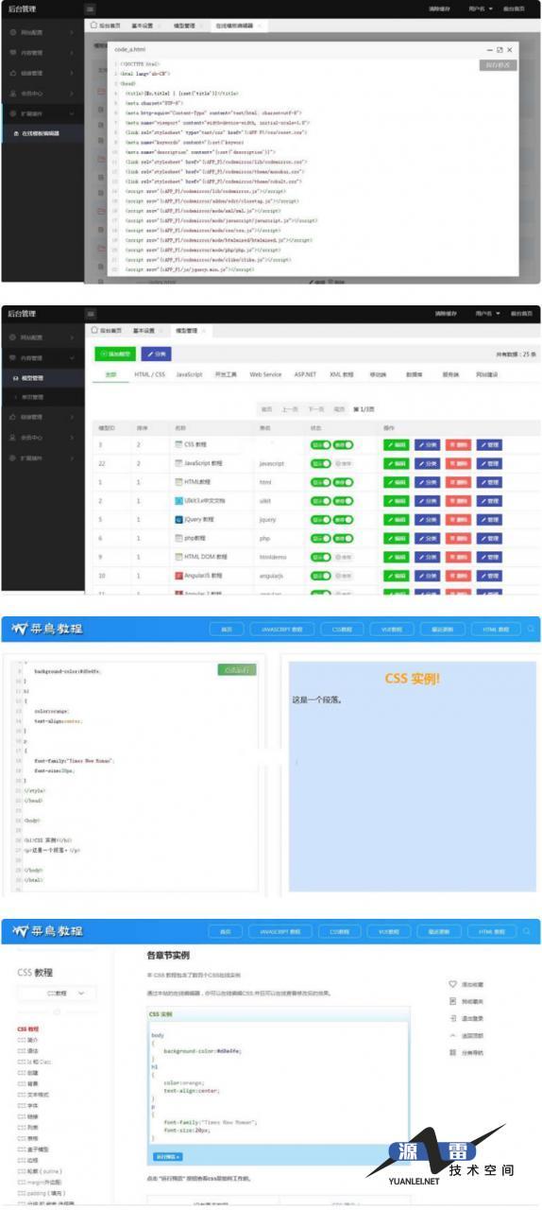Click the code editing area in code runner

click(x=134, y=775)
